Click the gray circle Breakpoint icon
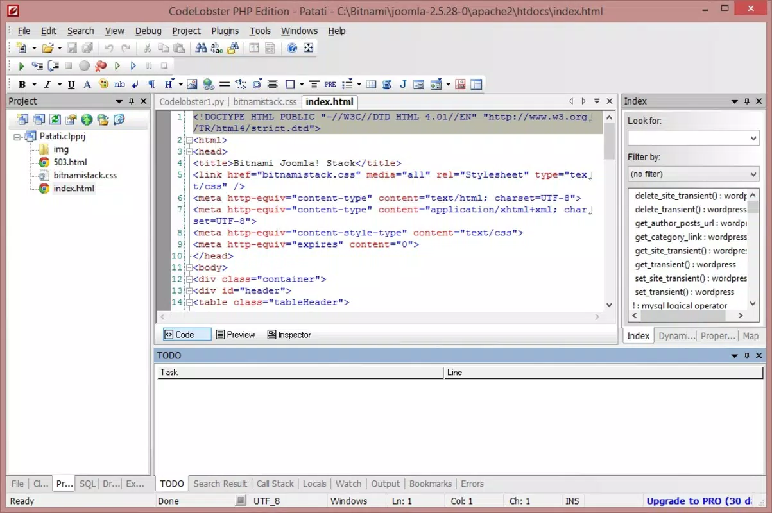Image resolution: width=772 pixels, height=513 pixels. (x=85, y=66)
